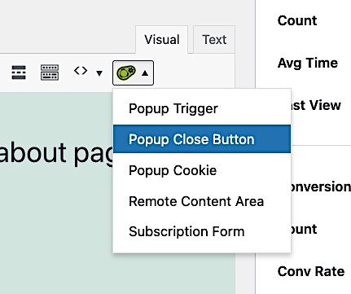Click the Avg Time analytics label
The image size is (351, 294).
(x=308, y=64)
